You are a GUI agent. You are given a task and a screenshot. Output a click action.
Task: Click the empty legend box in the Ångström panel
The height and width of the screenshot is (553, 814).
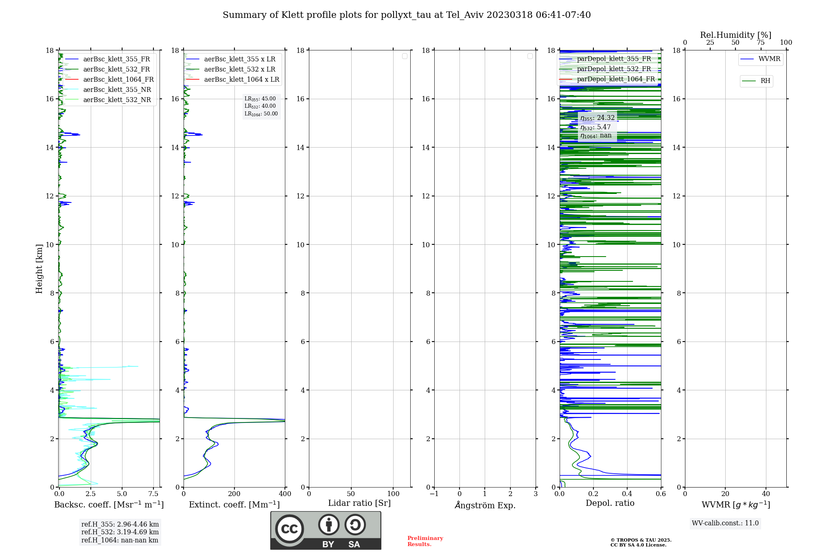click(x=530, y=56)
